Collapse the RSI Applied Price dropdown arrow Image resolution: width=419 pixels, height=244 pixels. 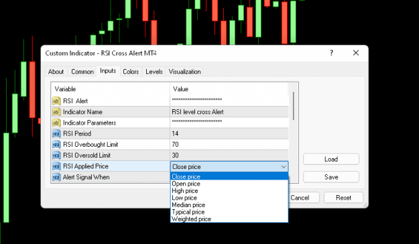click(x=284, y=167)
